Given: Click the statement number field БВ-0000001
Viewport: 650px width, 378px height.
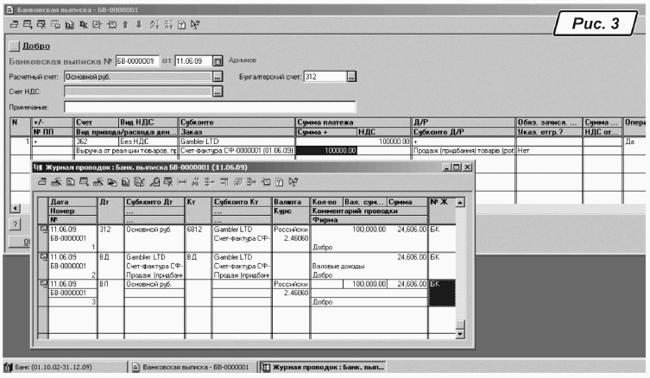Looking at the screenshot, I should coord(134,61).
